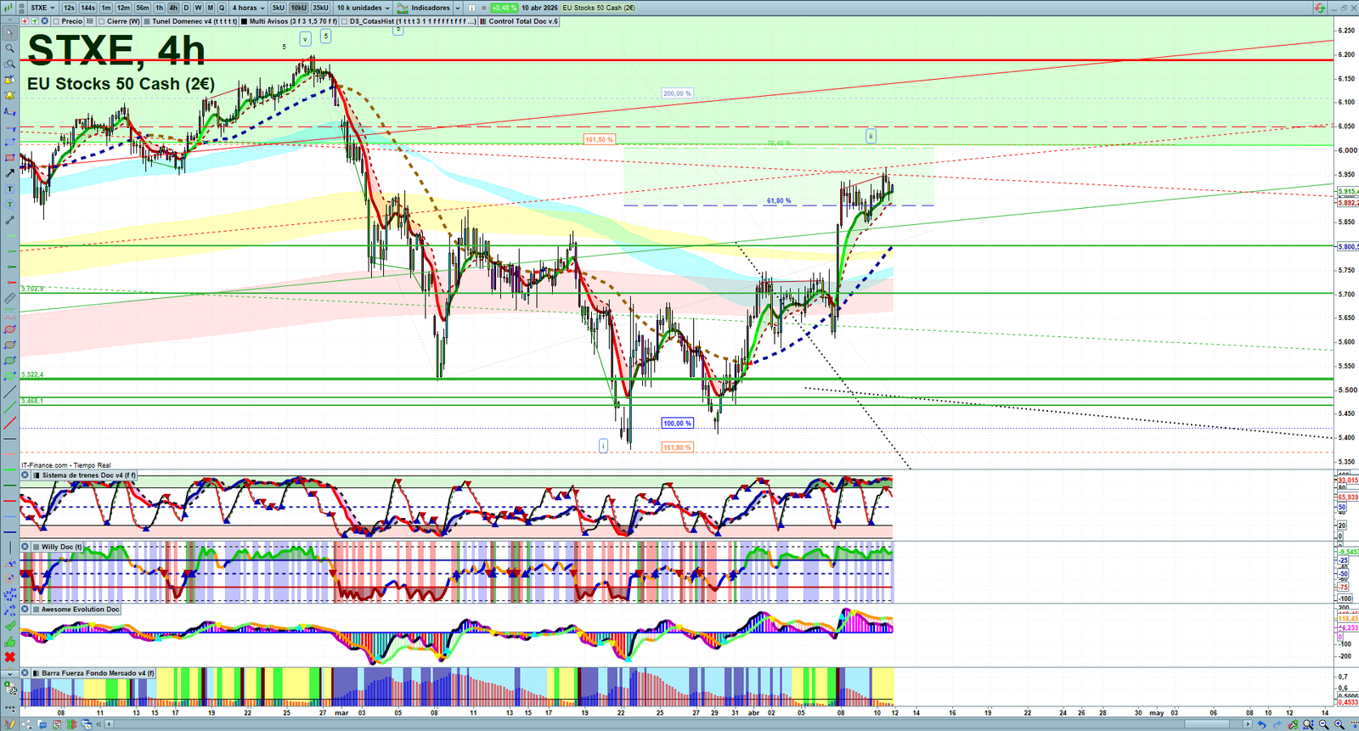This screenshot has height=731, width=1359.
Task: Toggle the Cierre (W) checkbox
Action: click(x=102, y=21)
